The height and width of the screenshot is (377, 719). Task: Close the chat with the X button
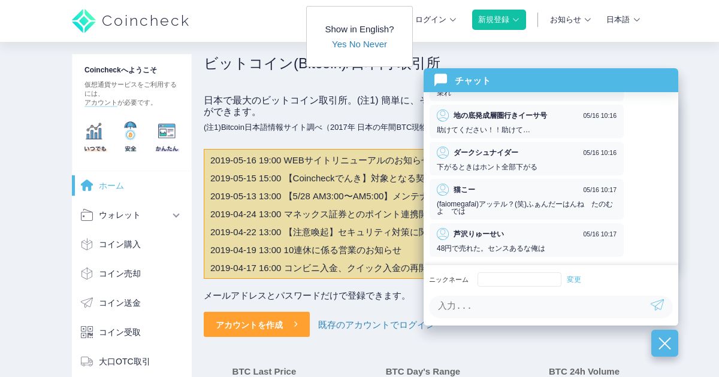click(664, 343)
